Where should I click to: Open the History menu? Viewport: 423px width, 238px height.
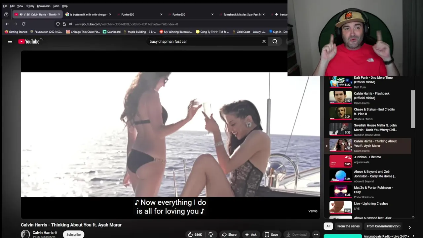coord(30,6)
